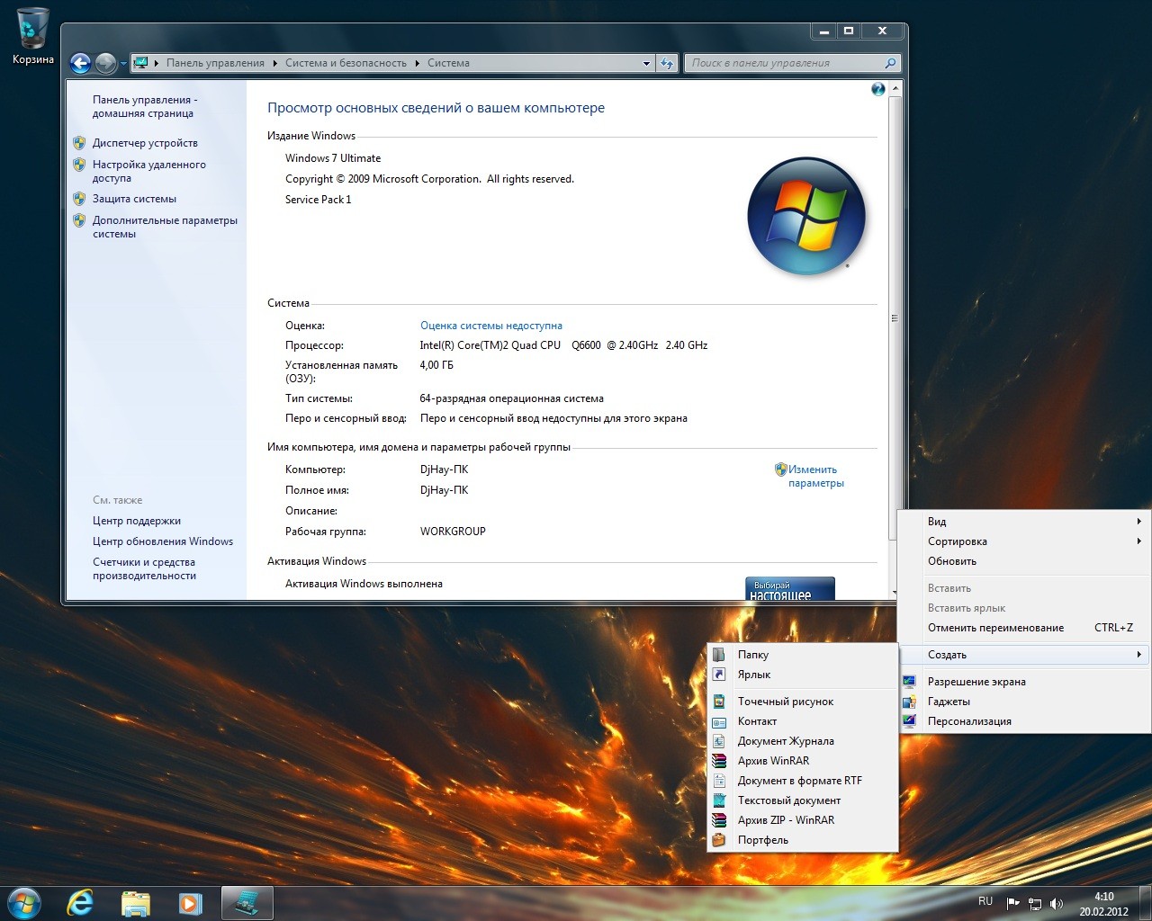Expand the Создать submenu arrow
This screenshot has width=1152, height=921.
coord(1138,655)
